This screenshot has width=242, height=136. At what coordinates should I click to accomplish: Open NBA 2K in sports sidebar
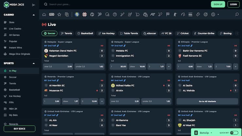(x=13, y=109)
